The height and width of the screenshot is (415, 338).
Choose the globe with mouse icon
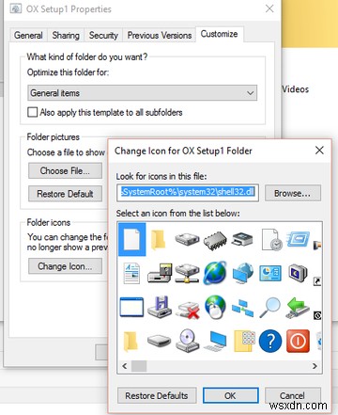pos(215,307)
